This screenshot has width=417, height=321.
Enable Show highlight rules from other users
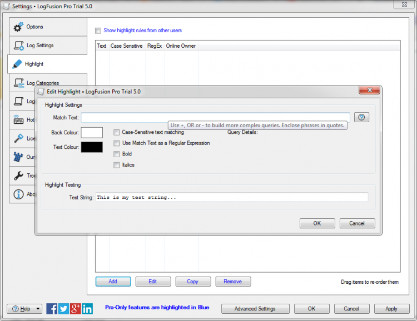[x=98, y=31]
